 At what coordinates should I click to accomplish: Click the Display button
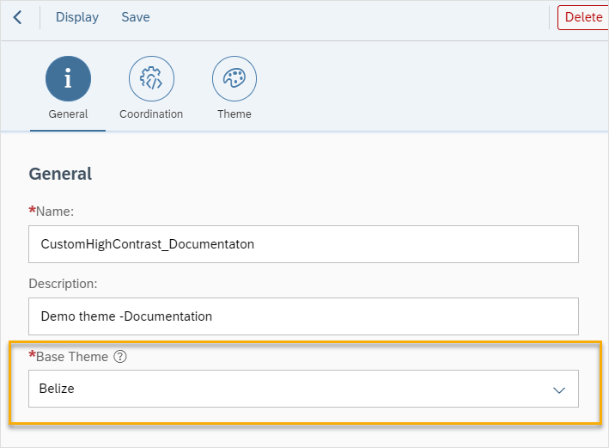point(77,17)
